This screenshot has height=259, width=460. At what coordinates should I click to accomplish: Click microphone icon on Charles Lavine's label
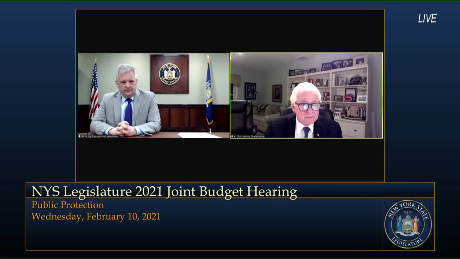232,136
